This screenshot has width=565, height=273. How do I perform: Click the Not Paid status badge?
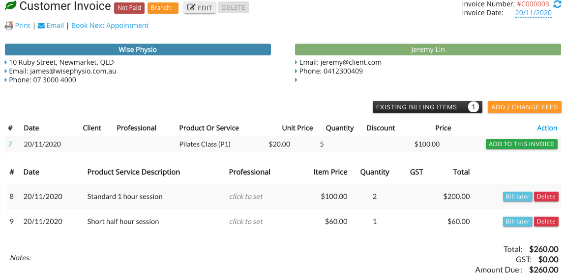[129, 8]
